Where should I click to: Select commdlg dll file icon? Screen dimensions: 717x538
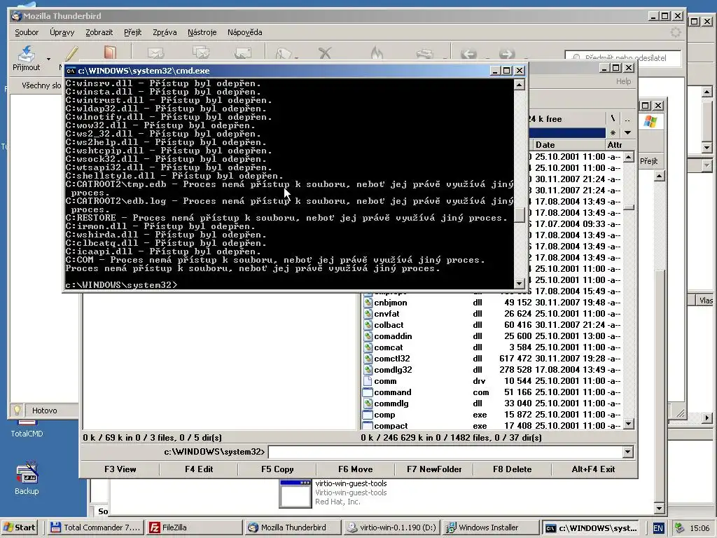pyautogui.click(x=368, y=403)
